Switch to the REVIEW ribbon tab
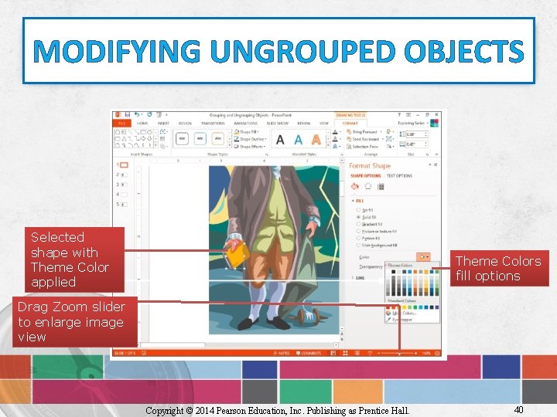 [x=304, y=123]
